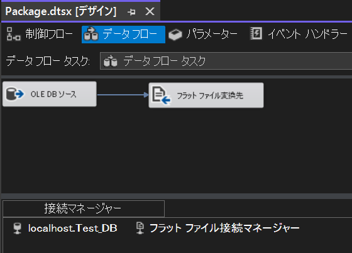Click the data flow cylinders icon in the tab

91,34
